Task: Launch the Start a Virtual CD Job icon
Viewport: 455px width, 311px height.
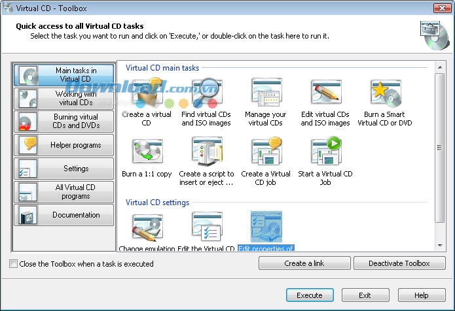Action: pos(325,154)
